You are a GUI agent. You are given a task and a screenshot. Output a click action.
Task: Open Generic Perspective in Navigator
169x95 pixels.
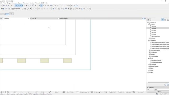[x=157, y=60]
